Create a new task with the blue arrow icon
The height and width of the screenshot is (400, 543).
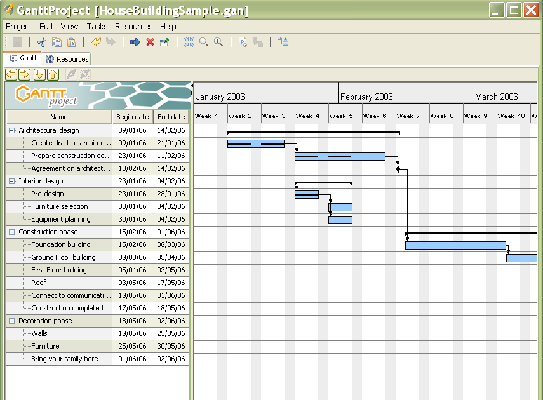coord(135,42)
